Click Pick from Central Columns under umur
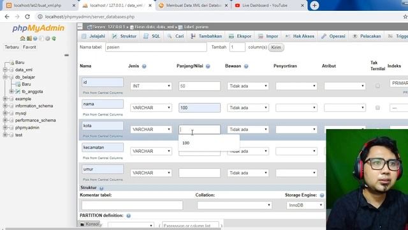The height and width of the screenshot is (230, 408). pyautogui.click(x=103, y=180)
